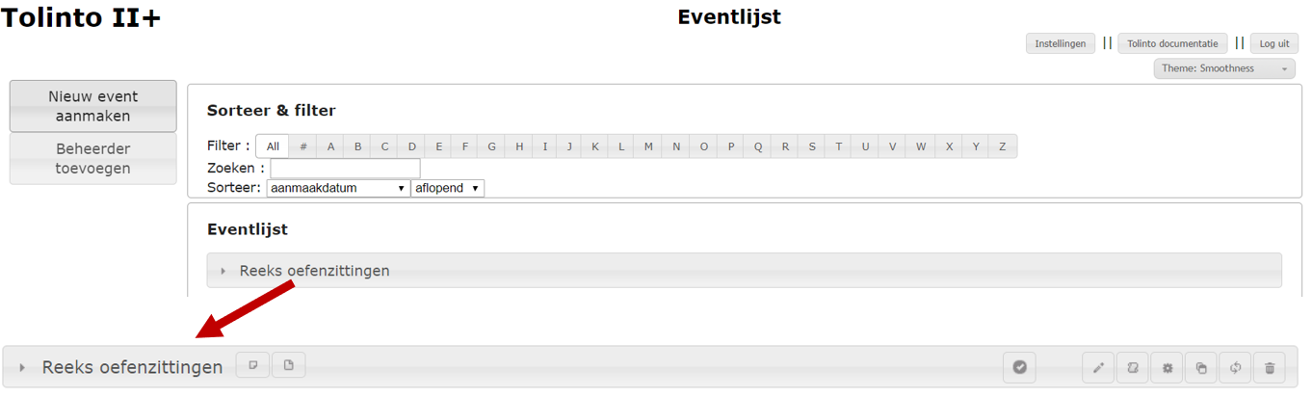This screenshot has width=1312, height=397.
Task: Click the note icon beside Reeks oefenzittingen
Action: (x=253, y=364)
